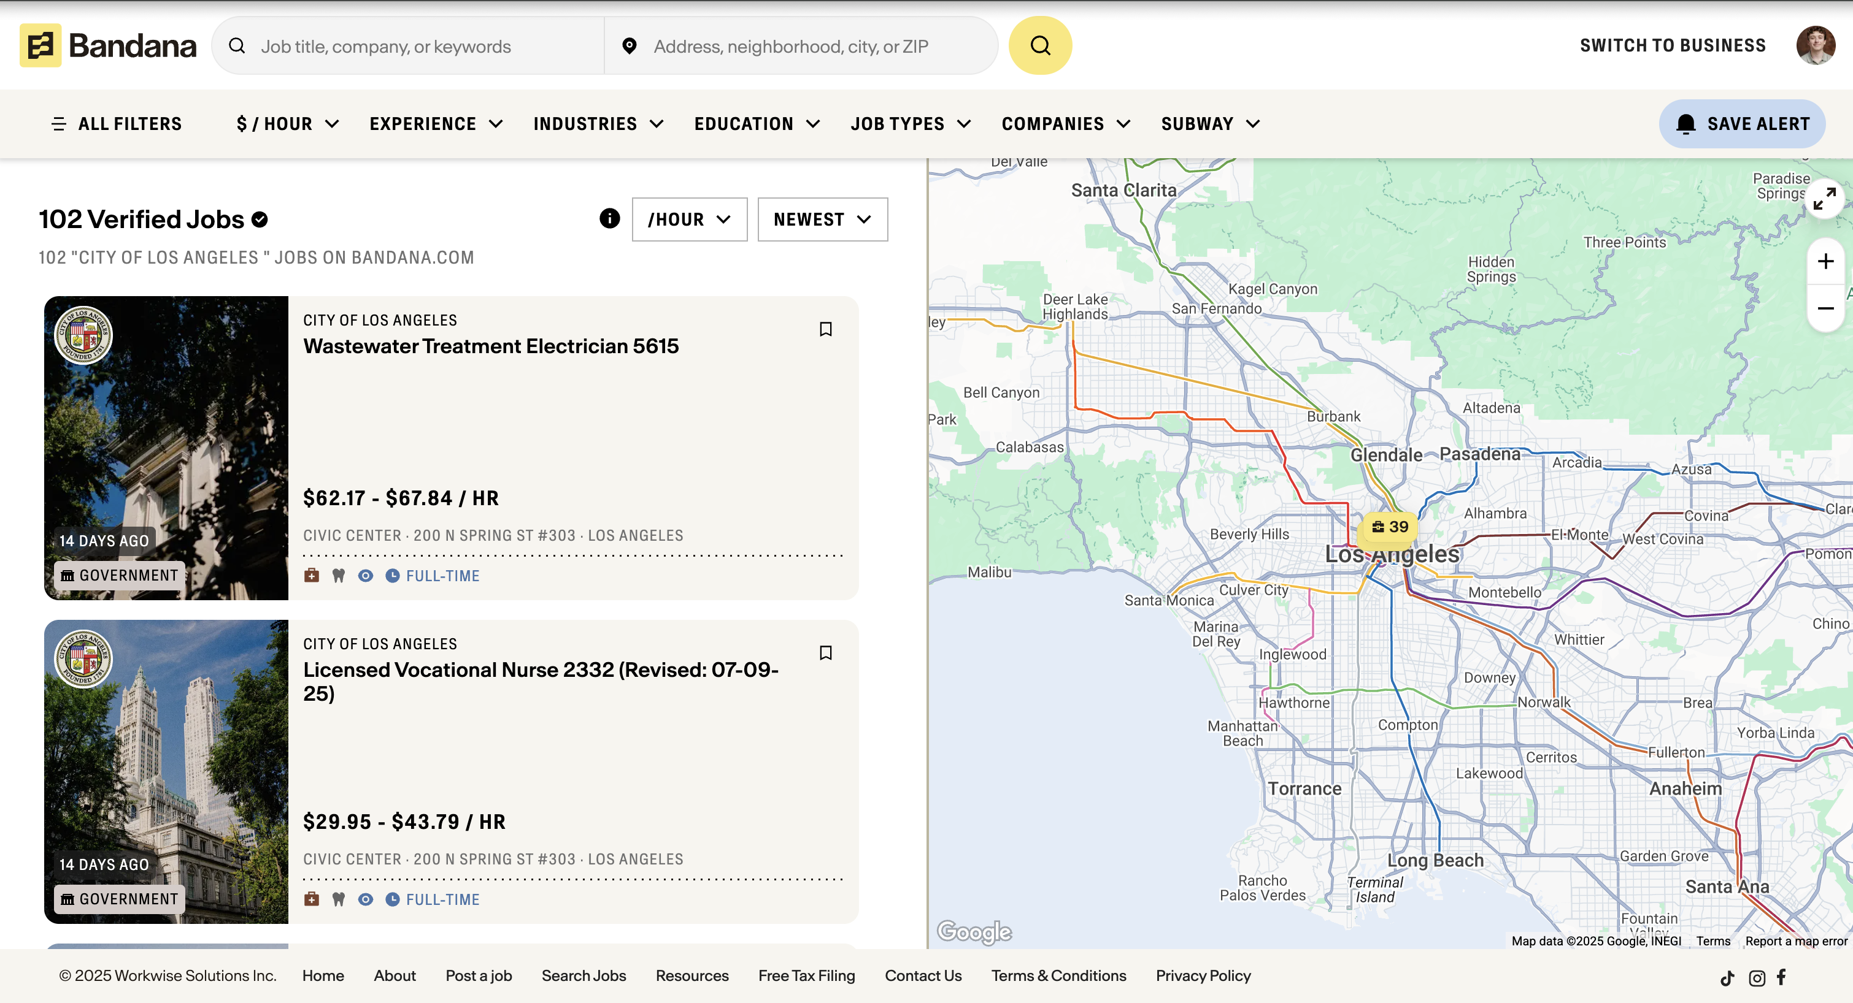Image resolution: width=1853 pixels, height=1003 pixels.
Task: Open the Free Tax Filing footer link
Action: tap(806, 975)
